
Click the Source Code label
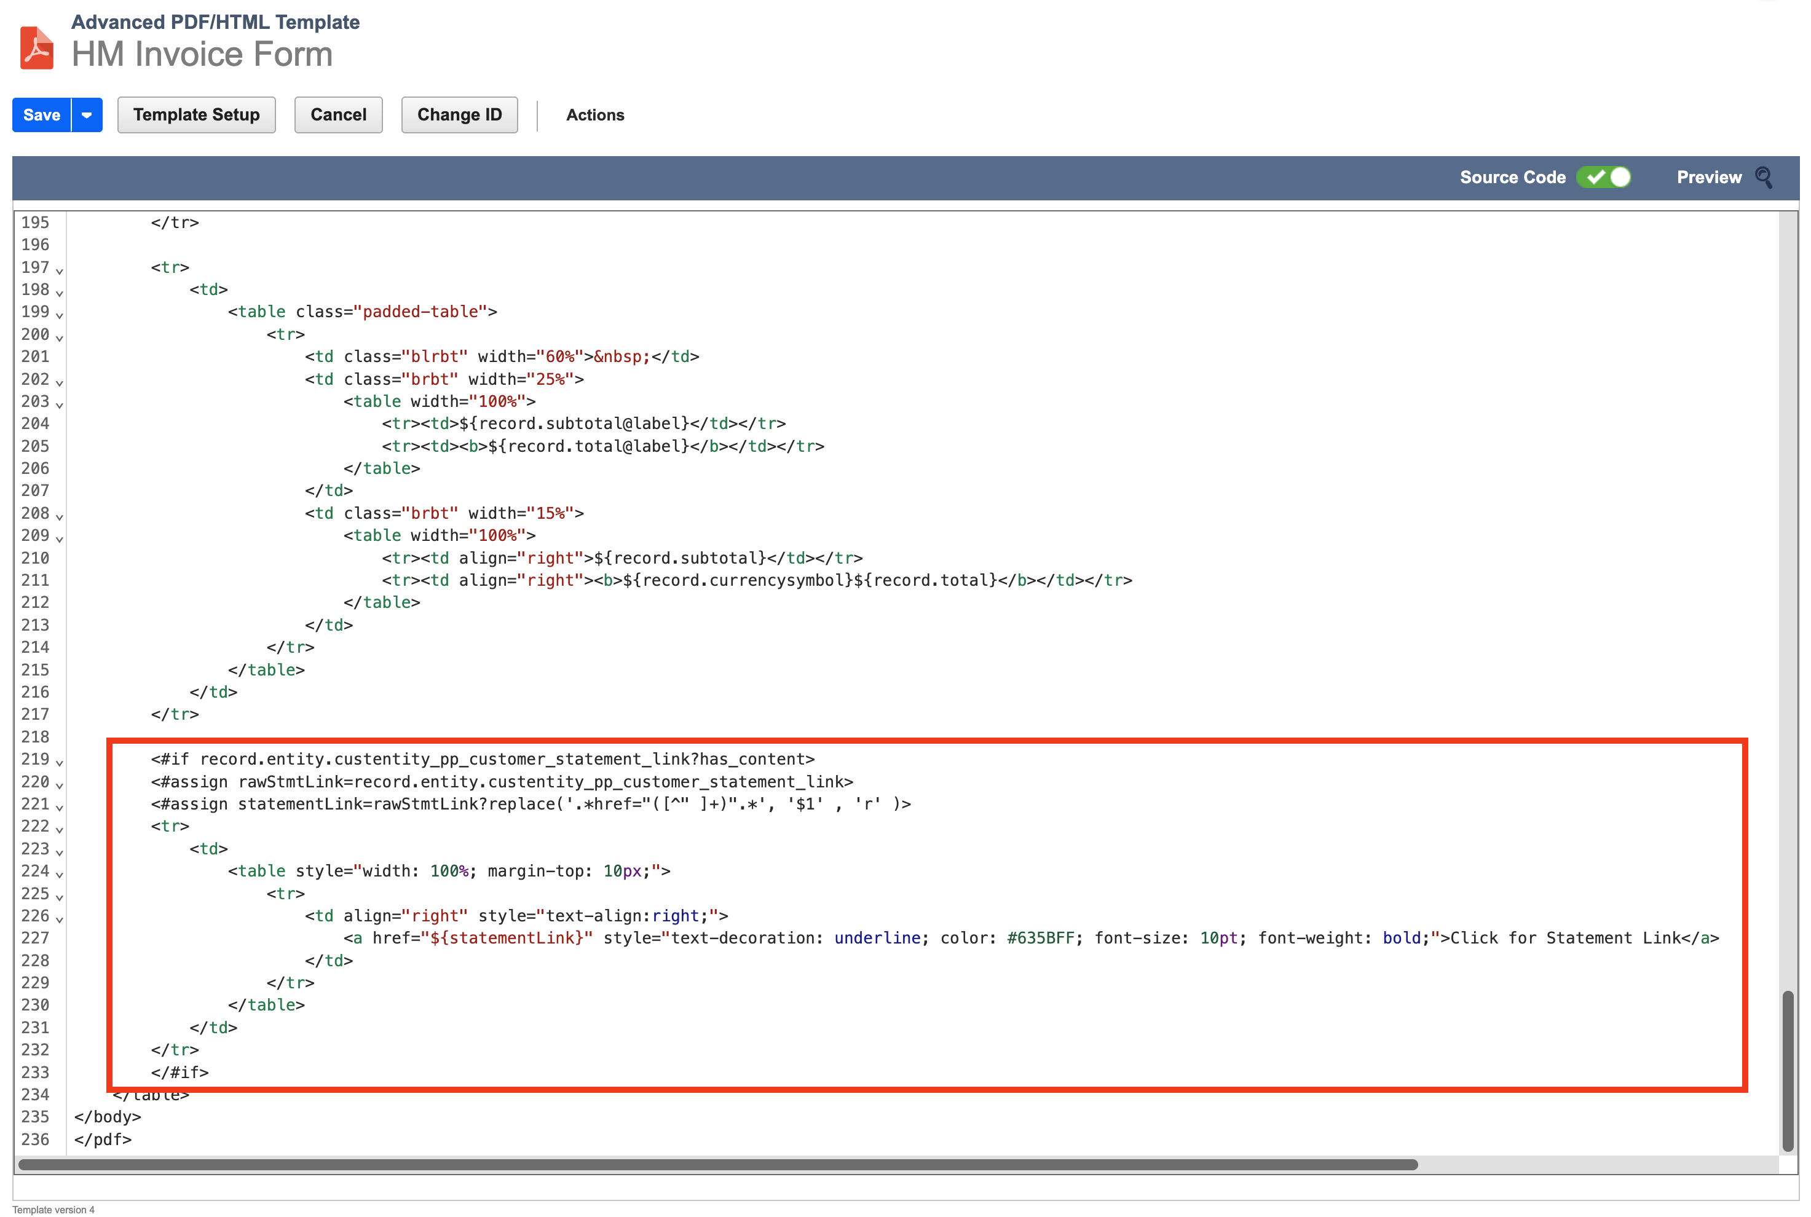click(x=1512, y=178)
